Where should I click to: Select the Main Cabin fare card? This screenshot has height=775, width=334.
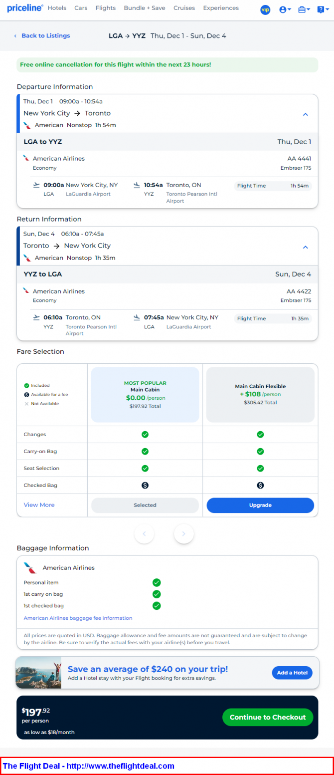145,395
